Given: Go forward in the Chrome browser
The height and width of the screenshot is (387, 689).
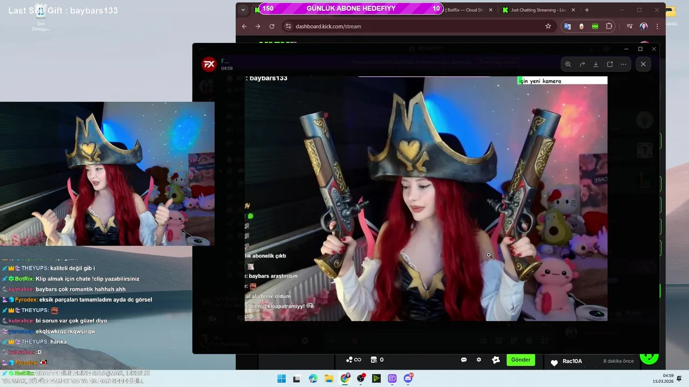Looking at the screenshot, I should point(258,26).
